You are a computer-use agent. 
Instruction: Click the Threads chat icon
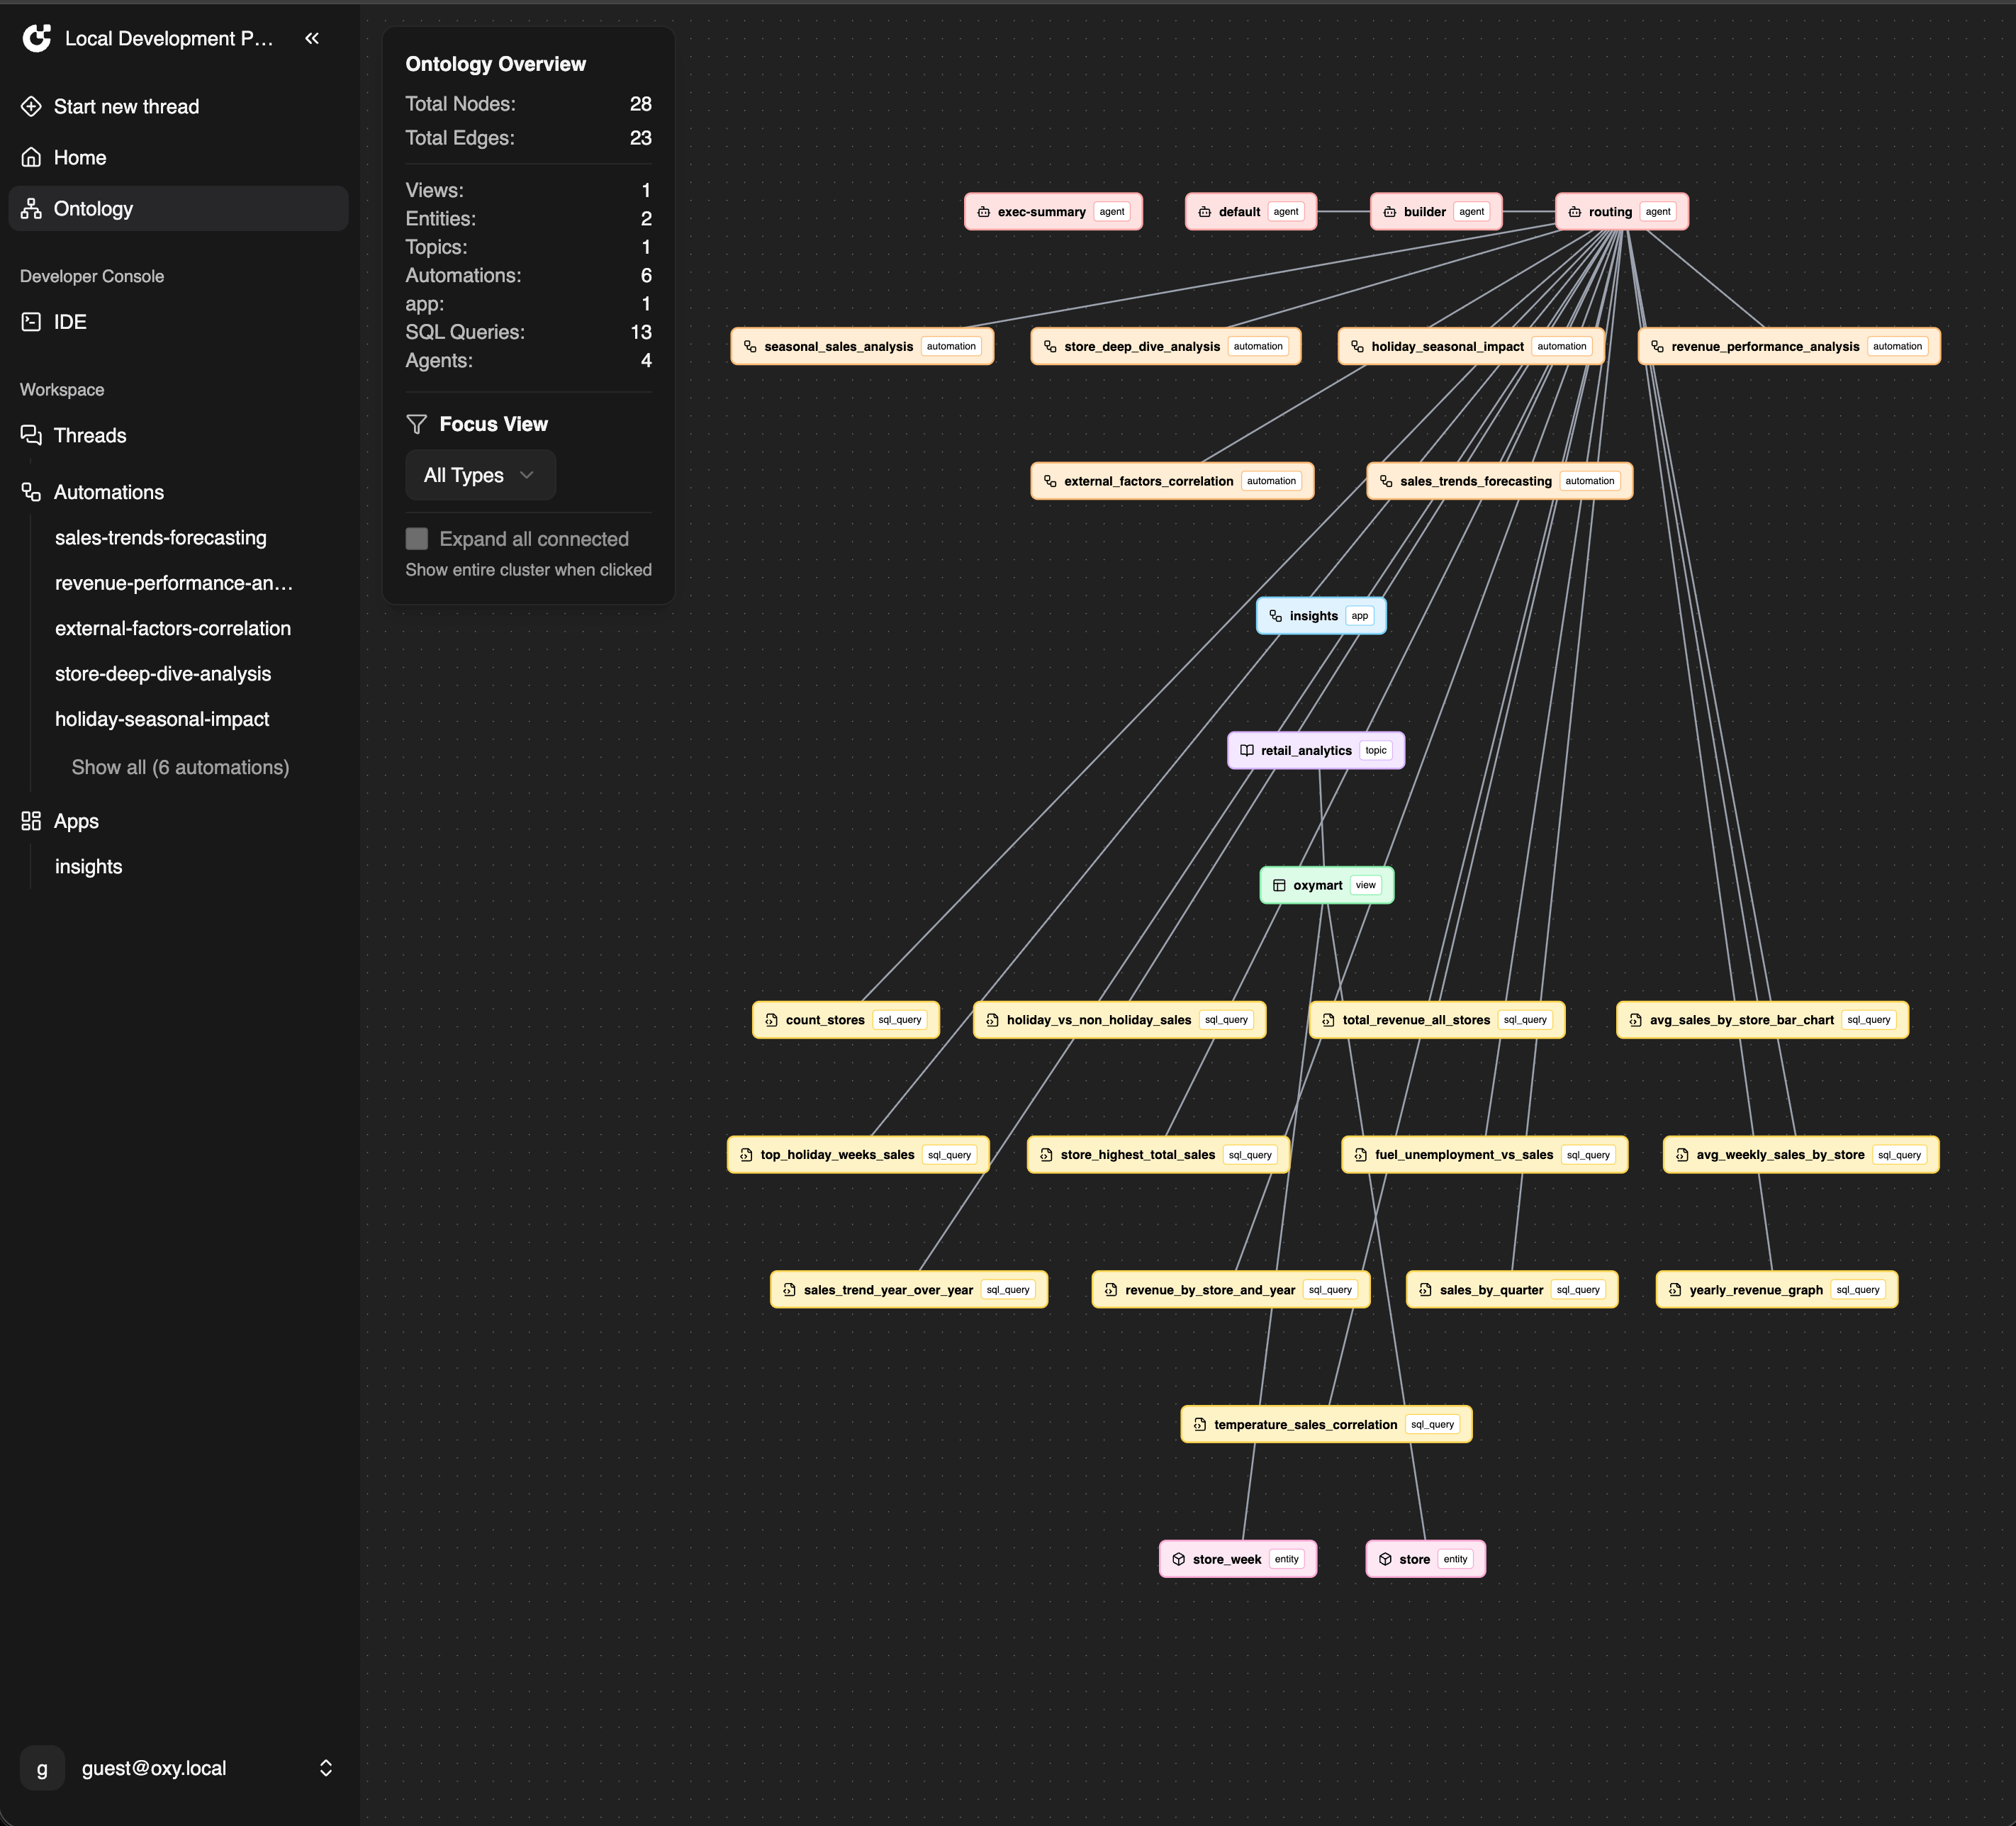click(31, 435)
